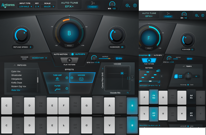Select the Krafty Dope patch
This screenshot has width=206, height=135.
(x=17, y=83)
